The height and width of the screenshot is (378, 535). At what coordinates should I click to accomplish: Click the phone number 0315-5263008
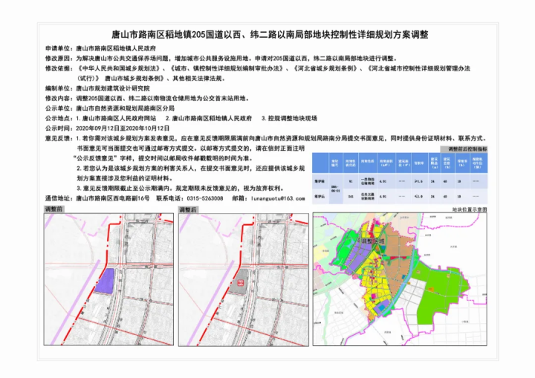pos(203,199)
